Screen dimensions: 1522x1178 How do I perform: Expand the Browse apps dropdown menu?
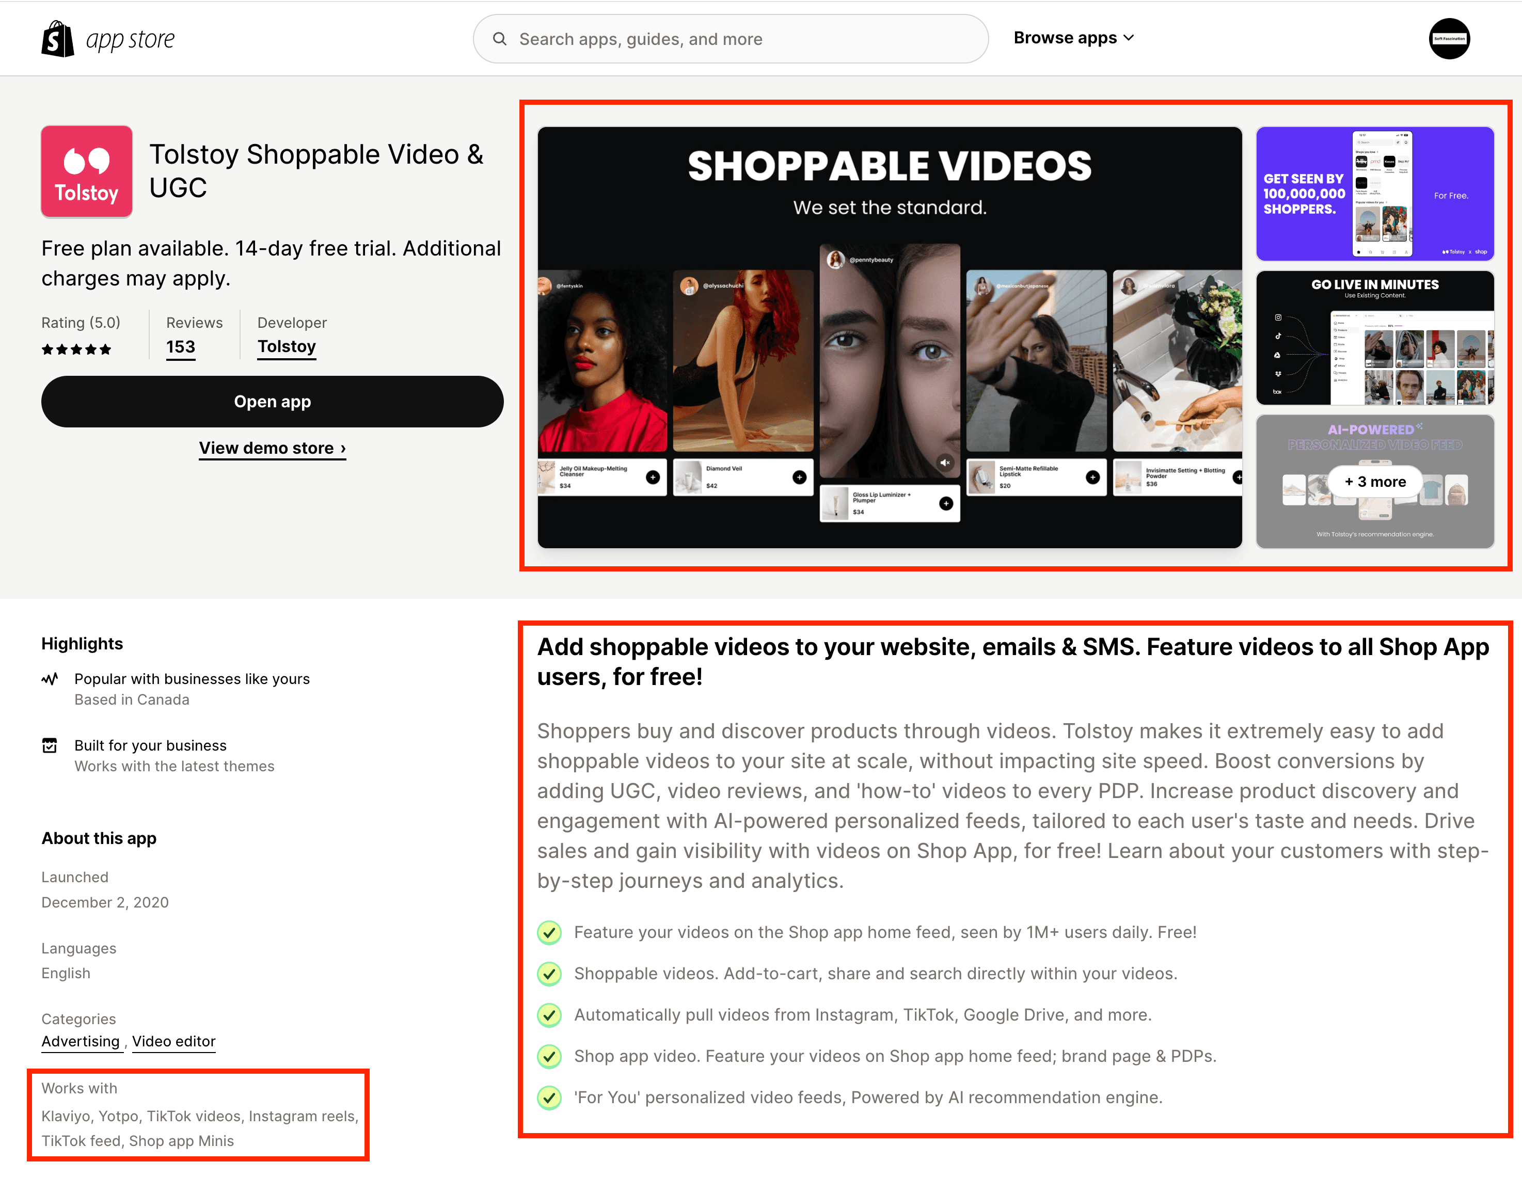coord(1072,37)
